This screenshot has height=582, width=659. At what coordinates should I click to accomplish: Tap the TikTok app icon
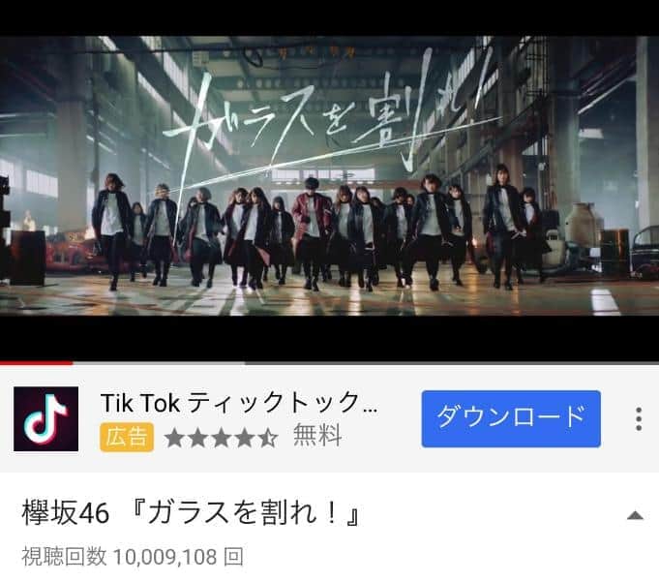[x=45, y=419]
